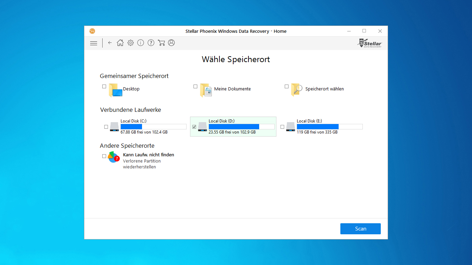Go back with the arrow icon
Image resolution: width=472 pixels, height=265 pixels.
(110, 43)
